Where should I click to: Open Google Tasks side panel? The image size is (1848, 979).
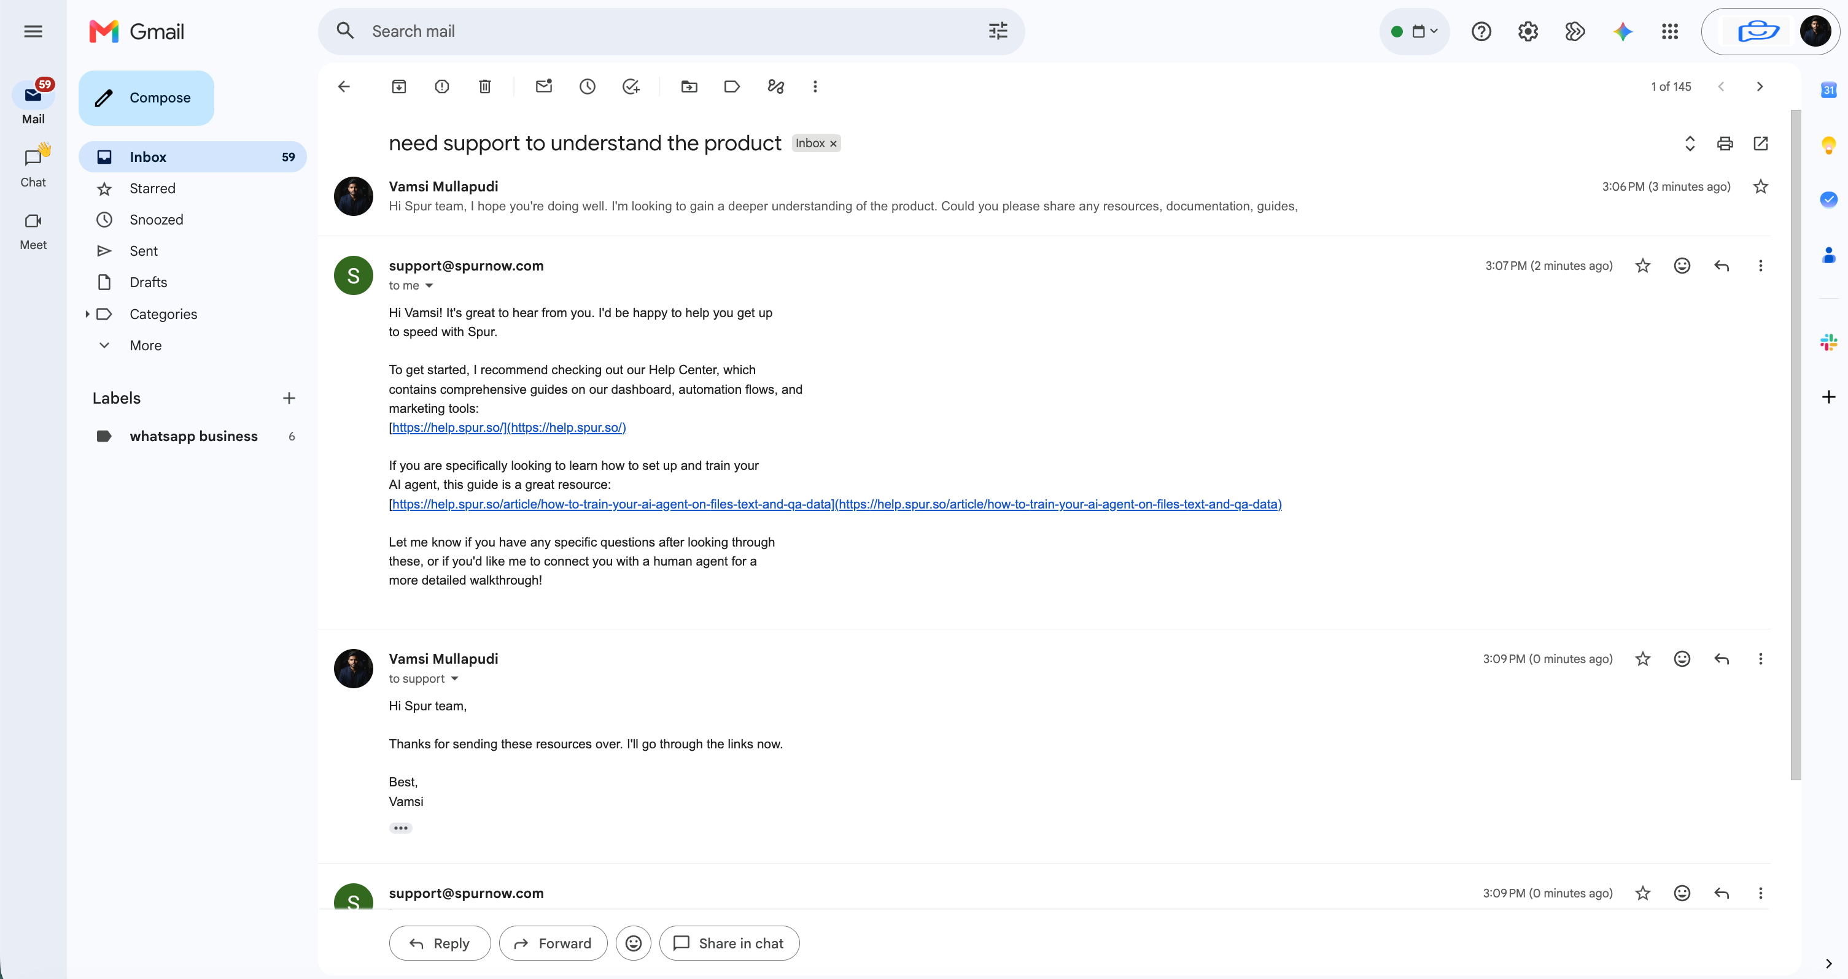(1828, 199)
